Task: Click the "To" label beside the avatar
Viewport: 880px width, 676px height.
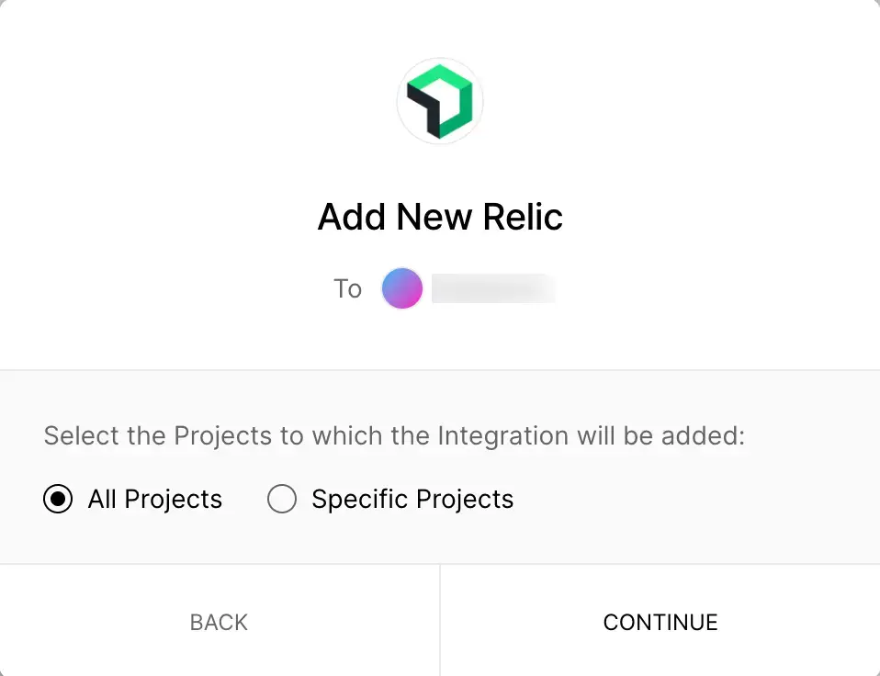Action: coord(347,289)
